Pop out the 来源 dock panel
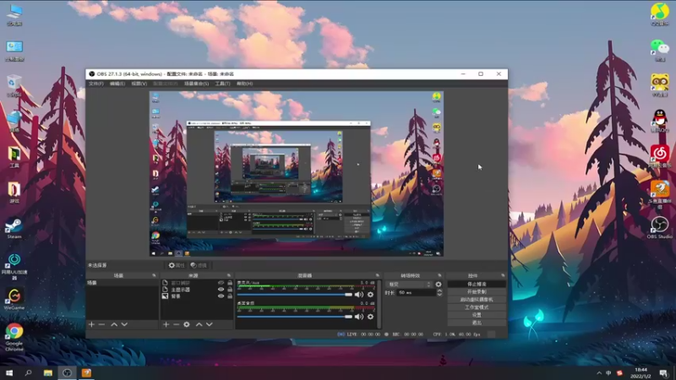 228,275
